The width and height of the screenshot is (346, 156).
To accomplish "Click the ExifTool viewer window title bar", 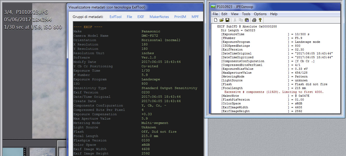I will tap(135, 7).
